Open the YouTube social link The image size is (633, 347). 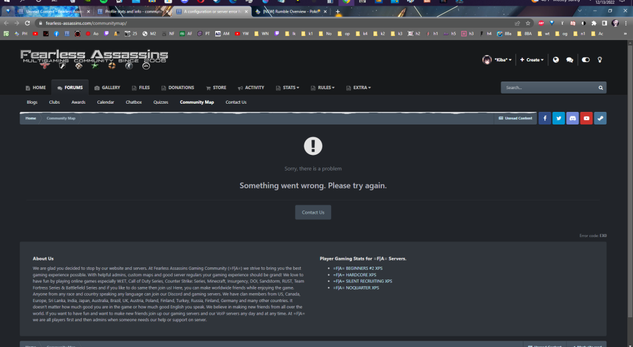586,118
